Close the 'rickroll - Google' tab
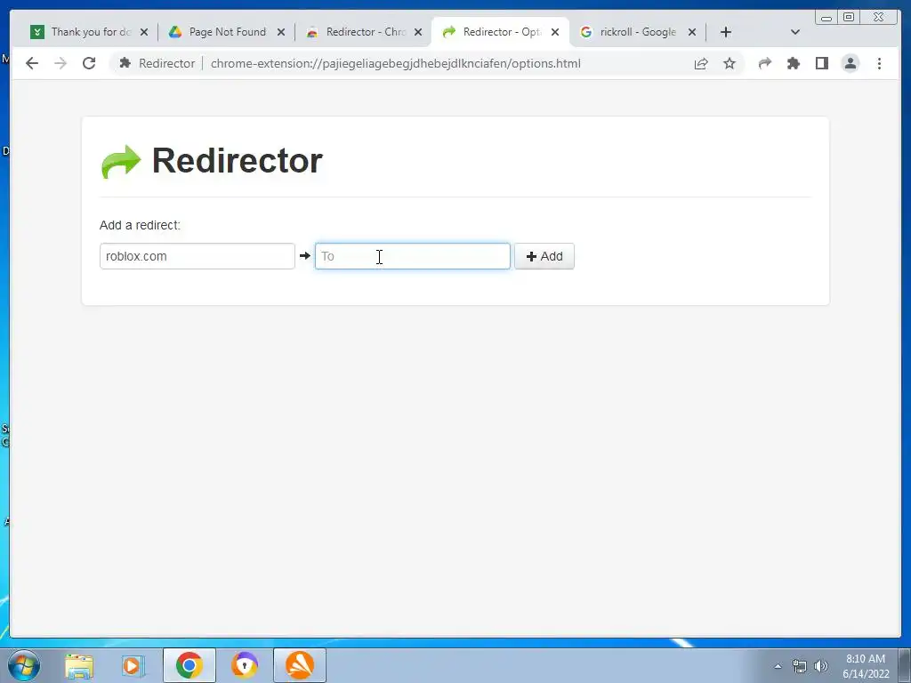 coord(692,32)
